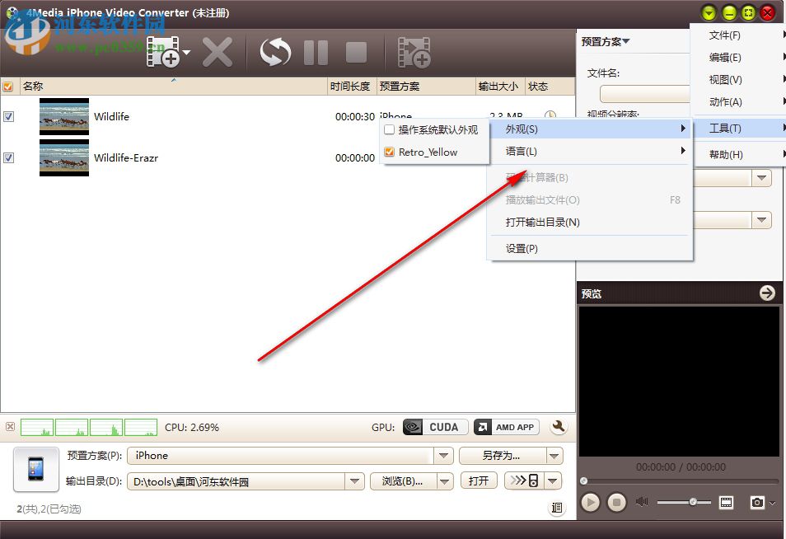Click the camera snapshot icon in preview

[756, 502]
